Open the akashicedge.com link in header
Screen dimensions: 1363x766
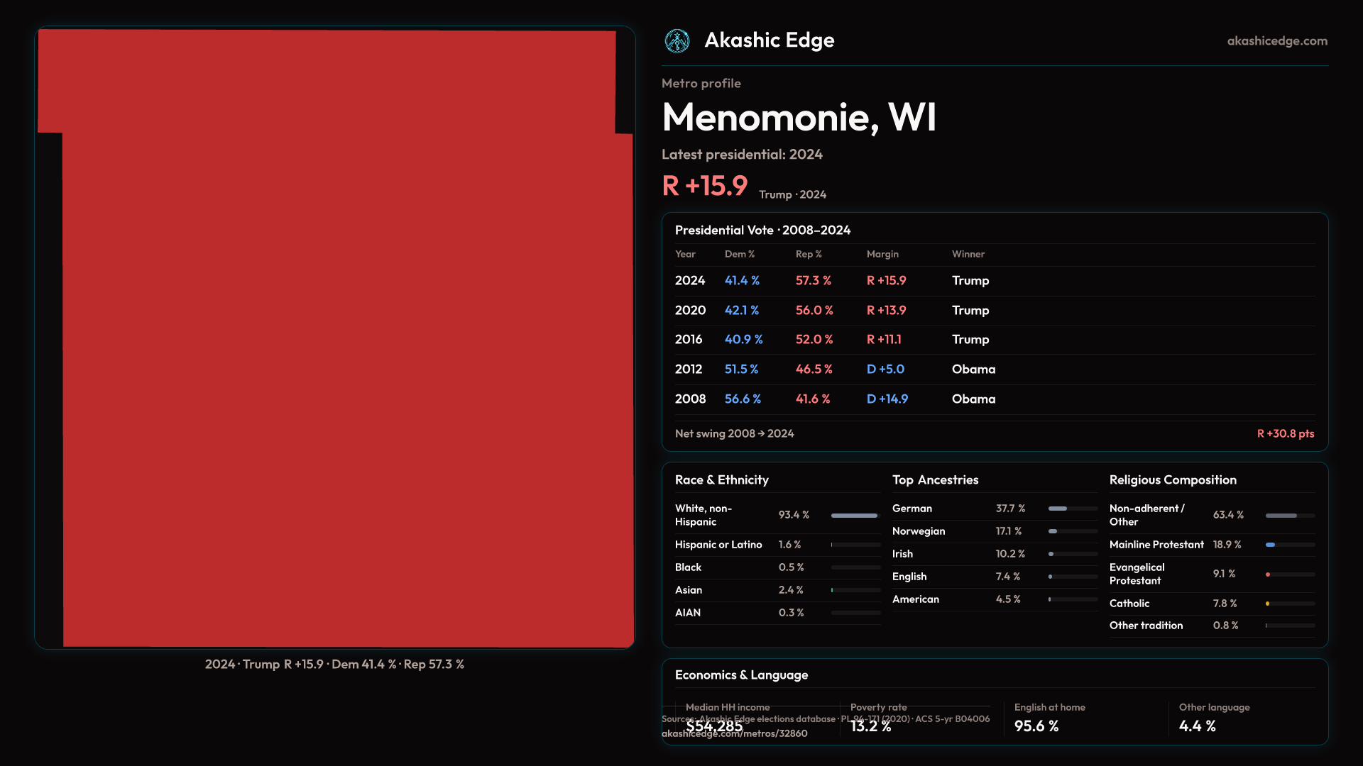point(1276,41)
